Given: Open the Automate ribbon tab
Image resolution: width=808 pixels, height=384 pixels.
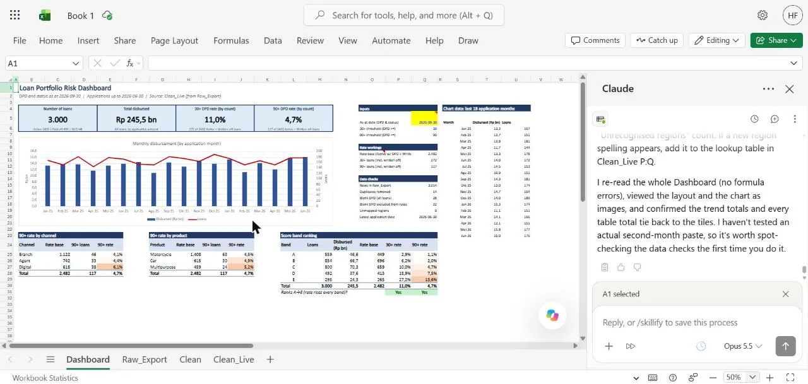Looking at the screenshot, I should 391,40.
